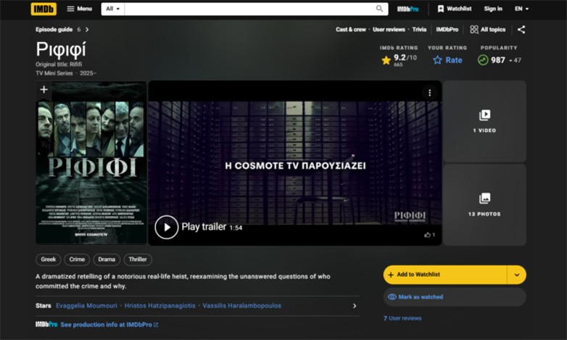Play the trailer
Screen dimensions: 567x340
click(x=167, y=227)
